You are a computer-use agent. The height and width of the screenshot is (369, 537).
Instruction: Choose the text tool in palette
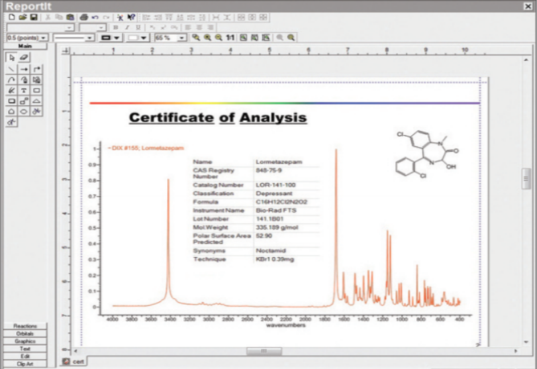23,90
